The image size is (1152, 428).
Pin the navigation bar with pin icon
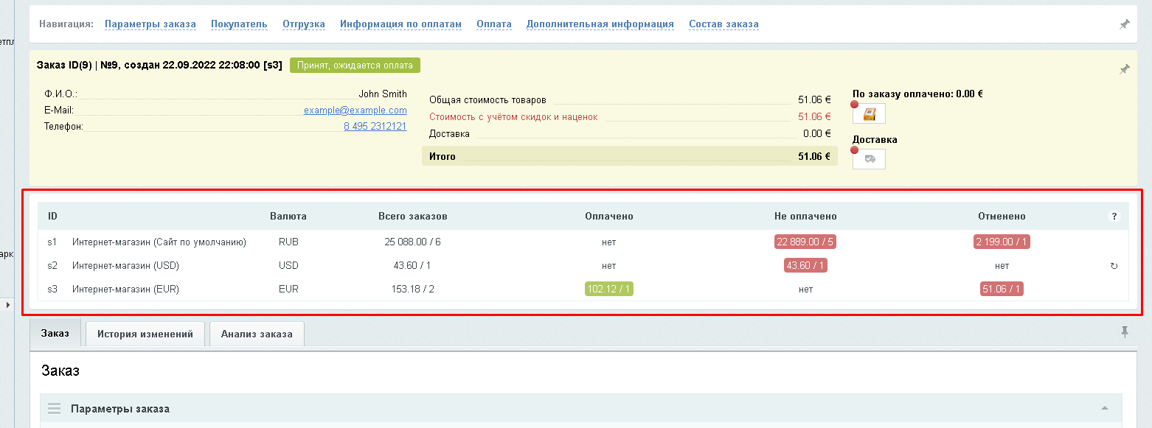1124,24
